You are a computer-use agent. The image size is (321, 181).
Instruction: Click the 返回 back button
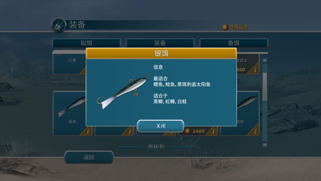click(89, 157)
